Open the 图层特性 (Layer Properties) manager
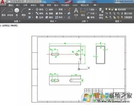 tap(101, 13)
